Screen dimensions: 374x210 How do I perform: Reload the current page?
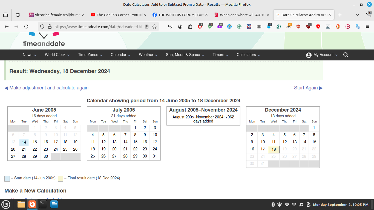pyautogui.click(x=26, y=27)
